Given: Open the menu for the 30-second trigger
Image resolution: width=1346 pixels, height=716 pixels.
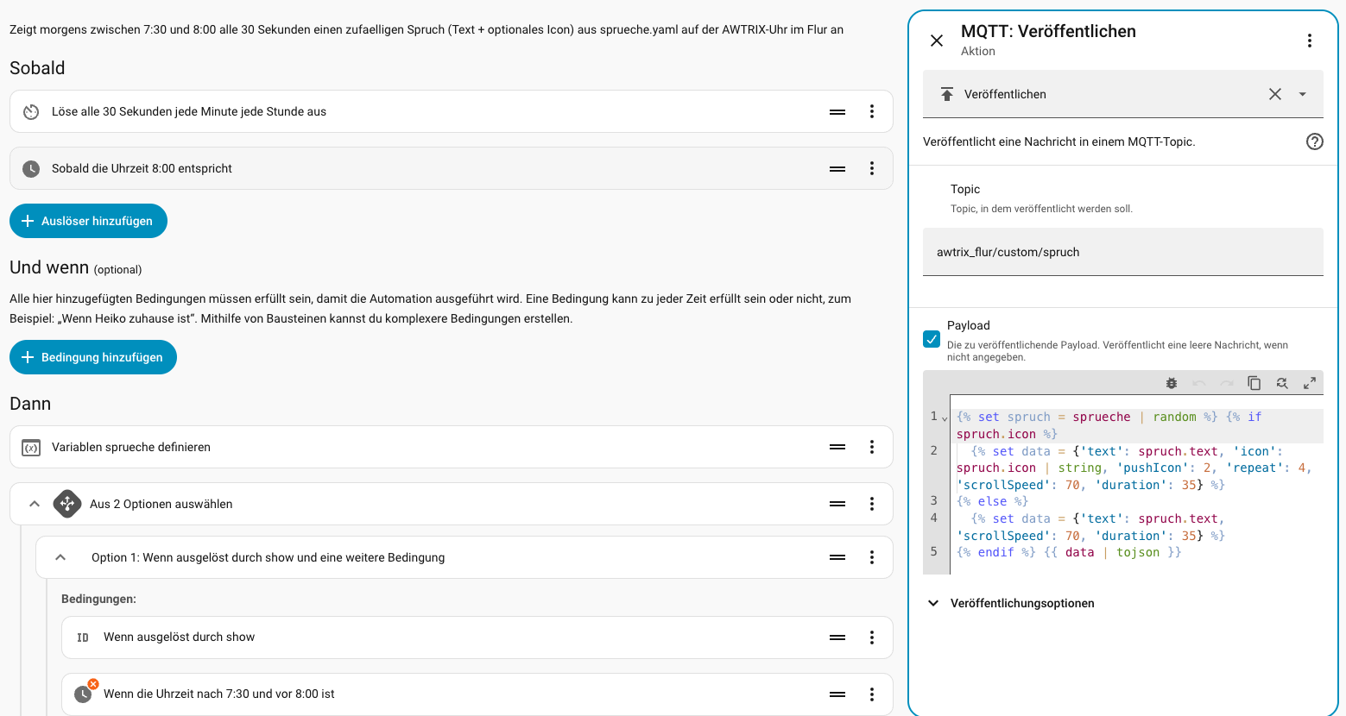Looking at the screenshot, I should pos(872,111).
